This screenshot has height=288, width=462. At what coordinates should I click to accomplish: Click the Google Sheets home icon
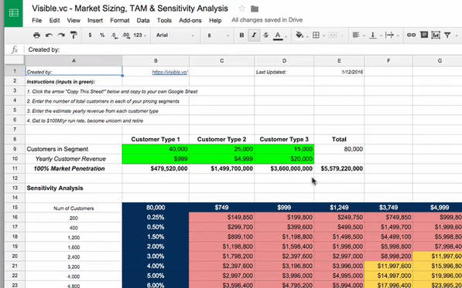pyautogui.click(x=14, y=13)
